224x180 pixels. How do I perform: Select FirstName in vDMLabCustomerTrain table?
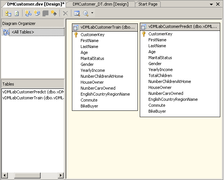[x=89, y=41]
